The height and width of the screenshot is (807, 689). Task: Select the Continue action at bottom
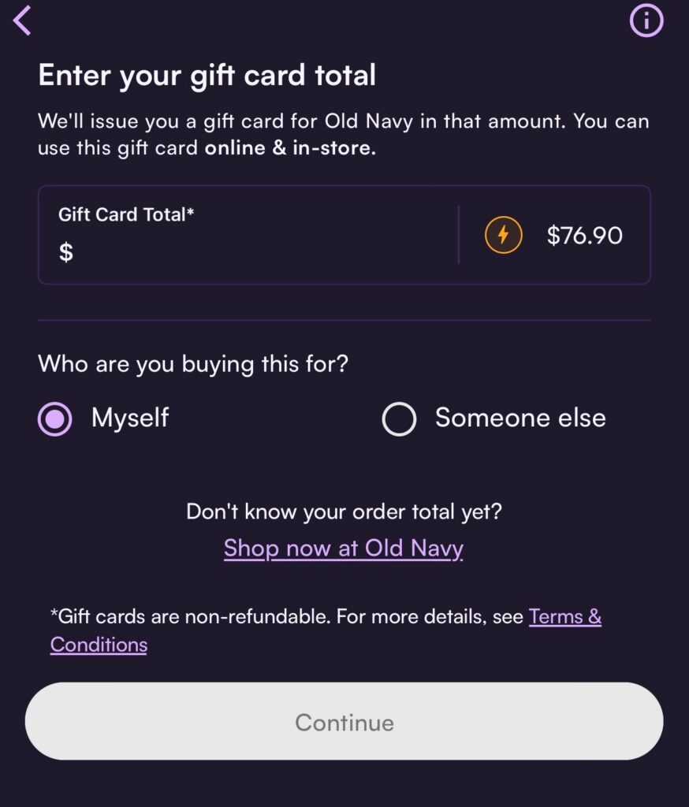(344, 721)
